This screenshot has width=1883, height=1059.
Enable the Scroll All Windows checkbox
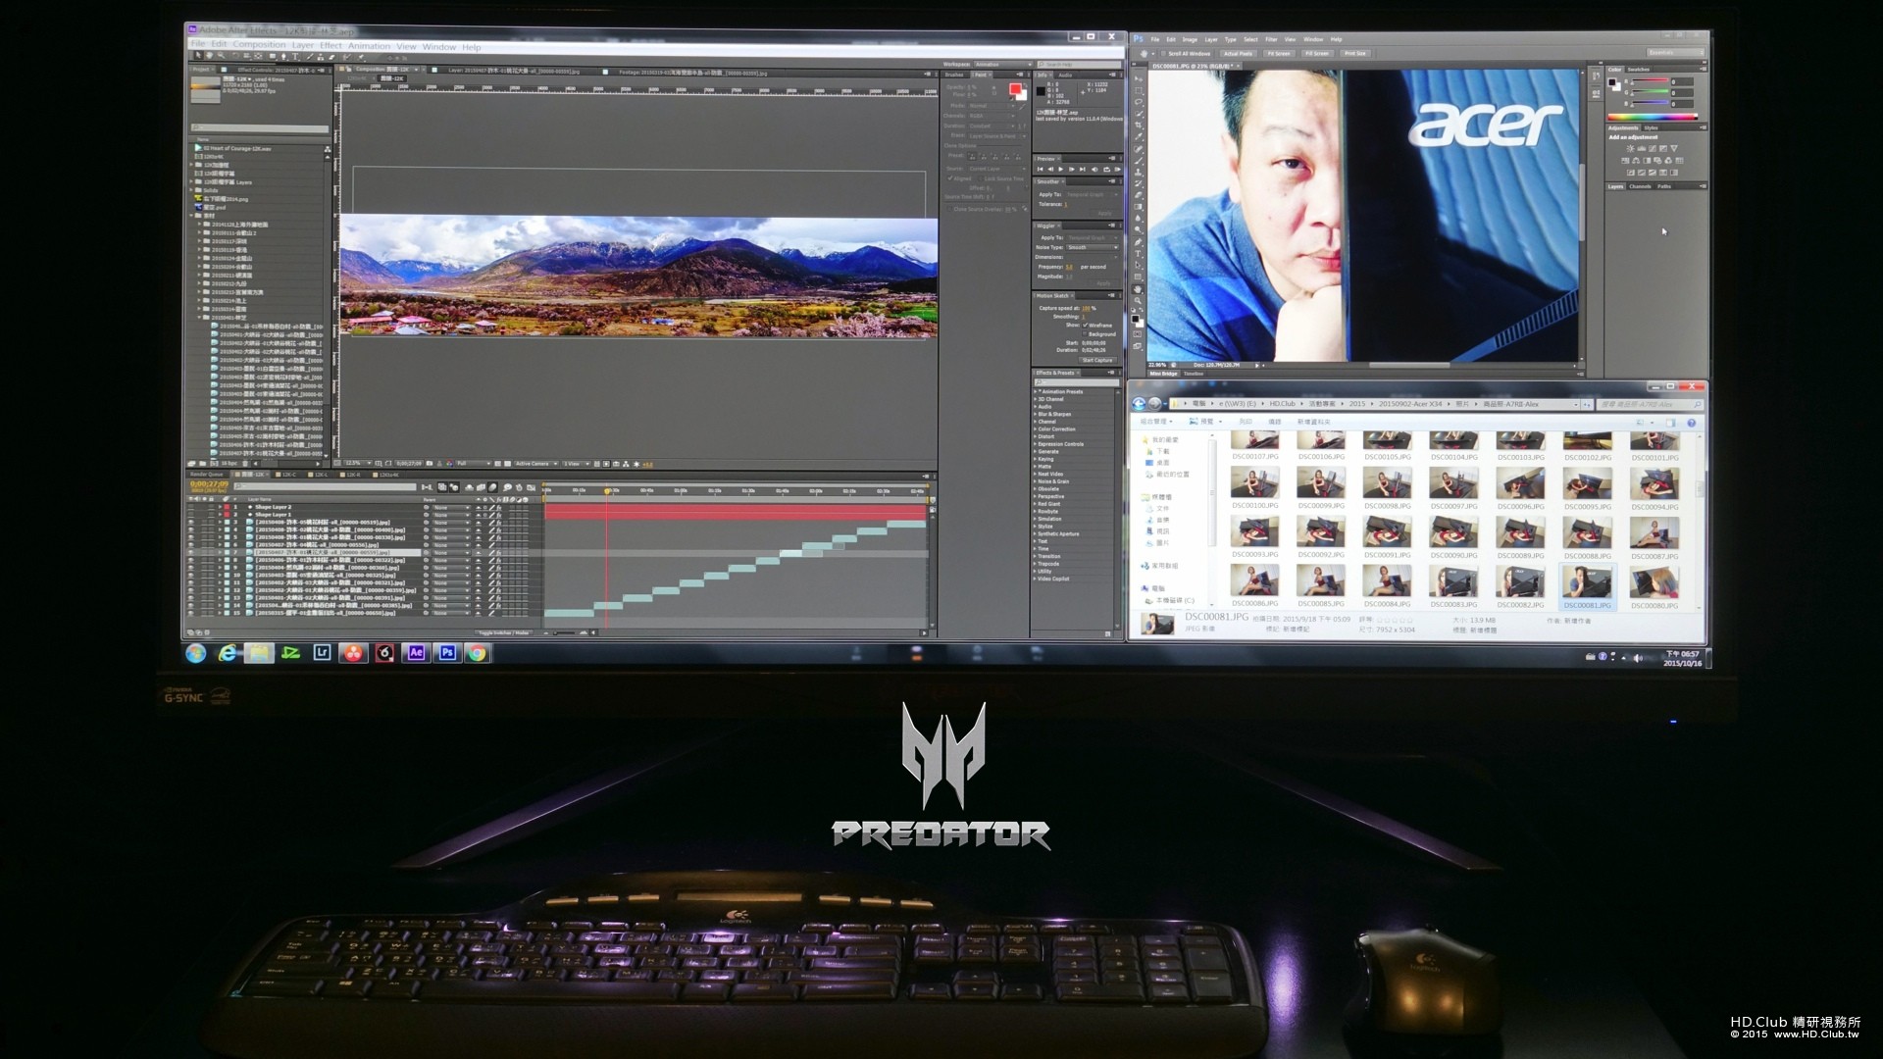point(1163,54)
